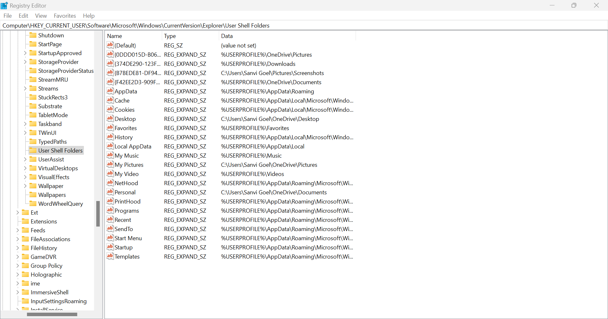Select the Start Menu value row

[230, 238]
